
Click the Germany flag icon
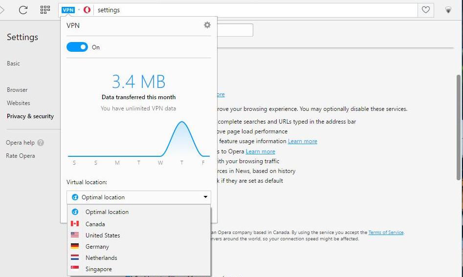[75, 246]
